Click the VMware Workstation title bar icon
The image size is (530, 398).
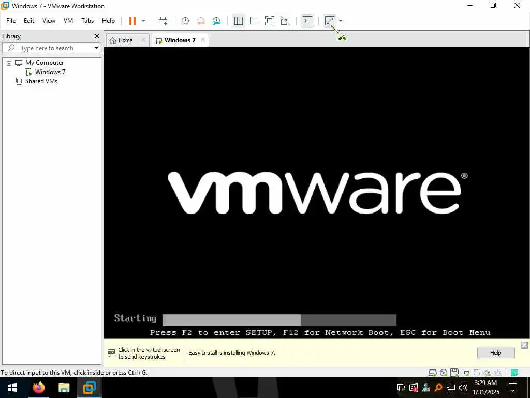click(x=5, y=5)
